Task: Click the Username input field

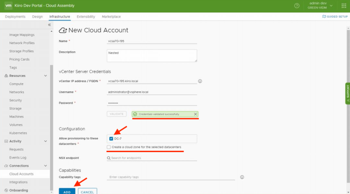Action: (152, 92)
